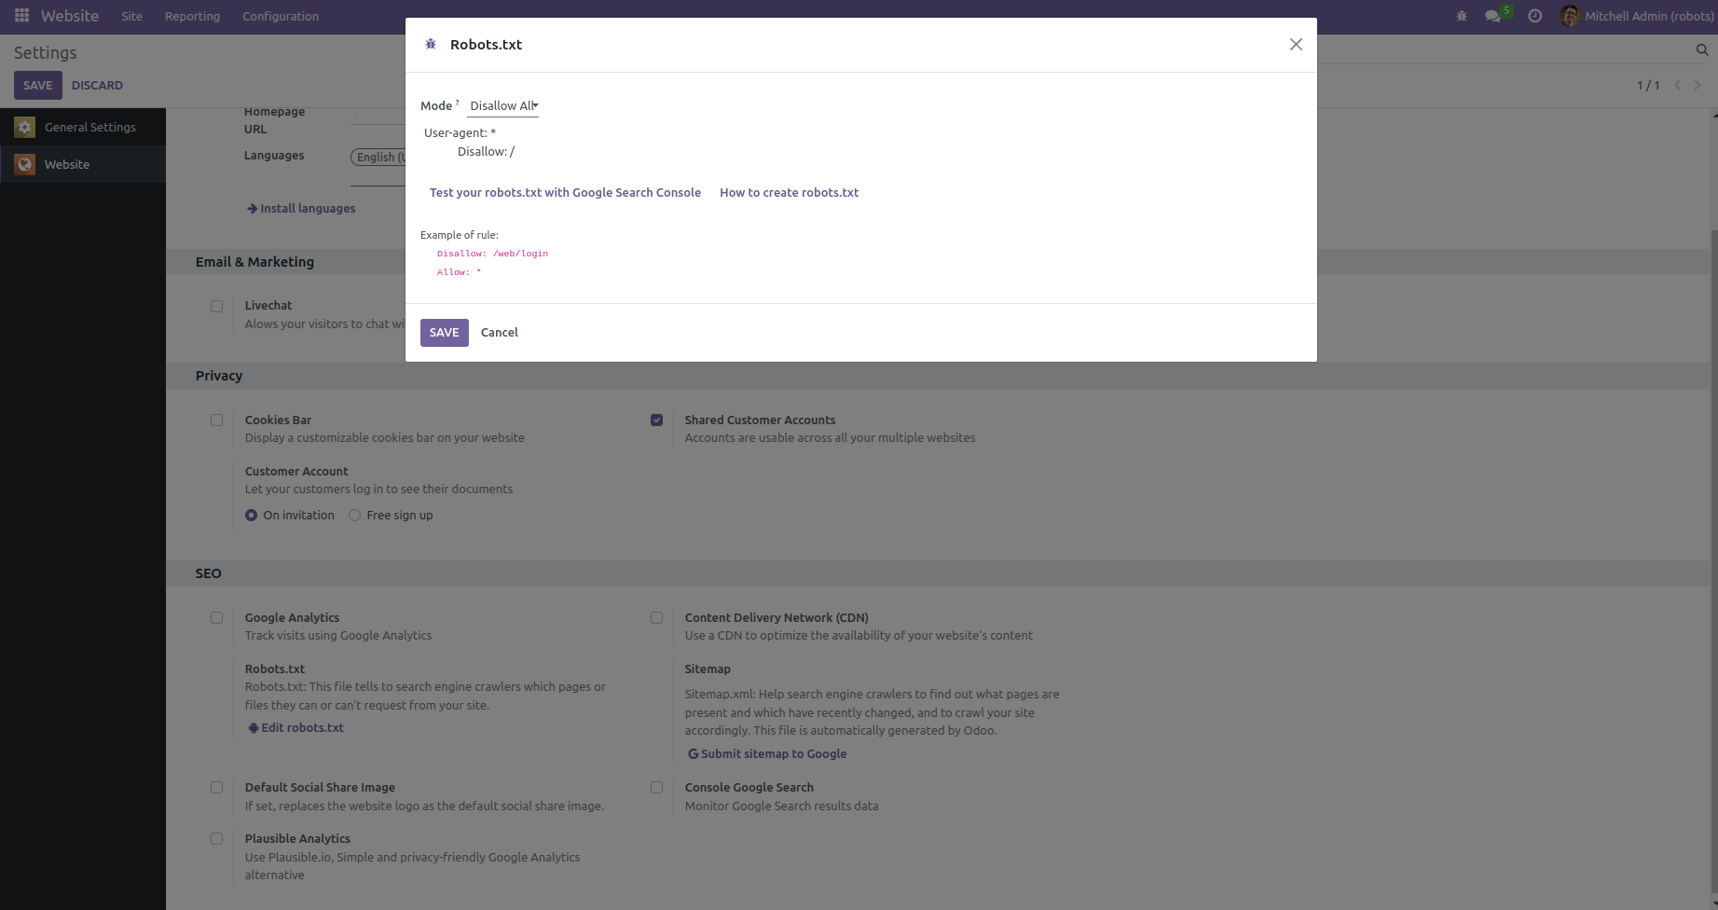1718x910 pixels.
Task: Click the Website globe icon in sidebar
Action: pyautogui.click(x=25, y=164)
